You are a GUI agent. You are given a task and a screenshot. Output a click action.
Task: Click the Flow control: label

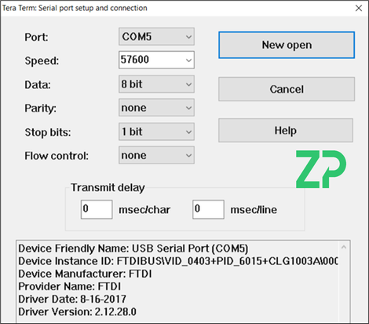pyautogui.click(x=57, y=156)
